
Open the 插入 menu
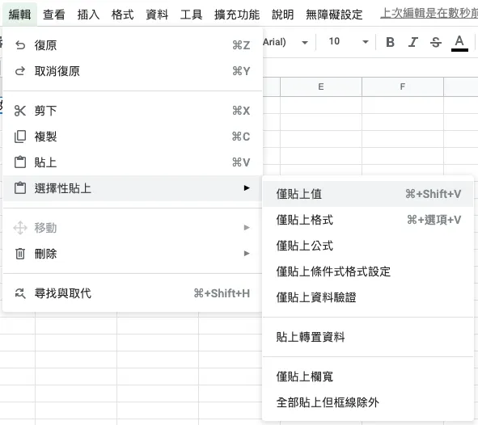[x=88, y=14]
